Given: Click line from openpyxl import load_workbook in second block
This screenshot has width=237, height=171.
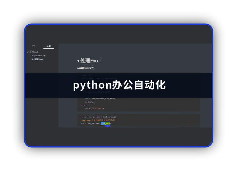Looking at the screenshot, I should tap(99, 117).
